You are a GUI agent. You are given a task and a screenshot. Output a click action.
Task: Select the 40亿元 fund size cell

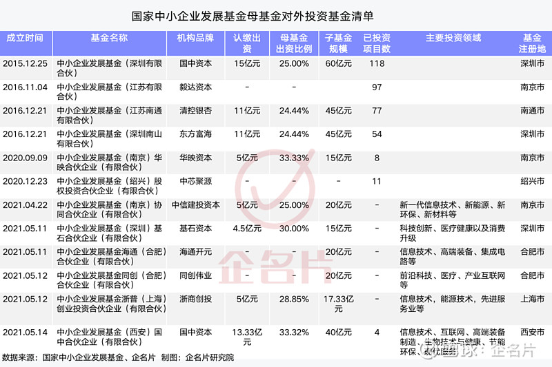click(x=338, y=332)
